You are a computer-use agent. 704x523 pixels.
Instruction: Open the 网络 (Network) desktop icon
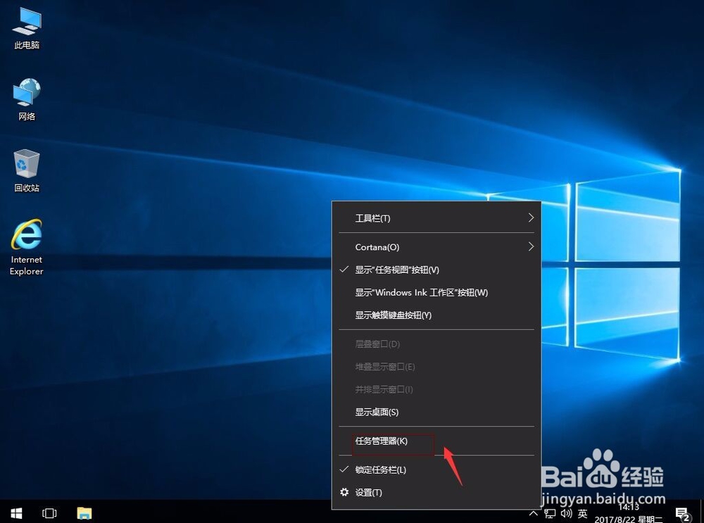26,97
